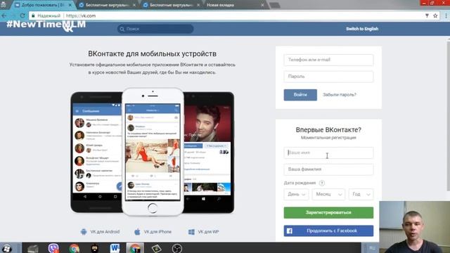The width and height of the screenshot is (450, 253).
Task: Focus the 'Телефон или e-mail' field
Action: (x=328, y=60)
